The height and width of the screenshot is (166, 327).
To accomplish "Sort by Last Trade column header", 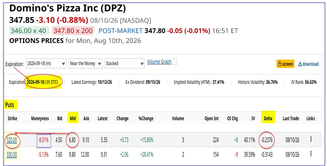I will point(291,118).
